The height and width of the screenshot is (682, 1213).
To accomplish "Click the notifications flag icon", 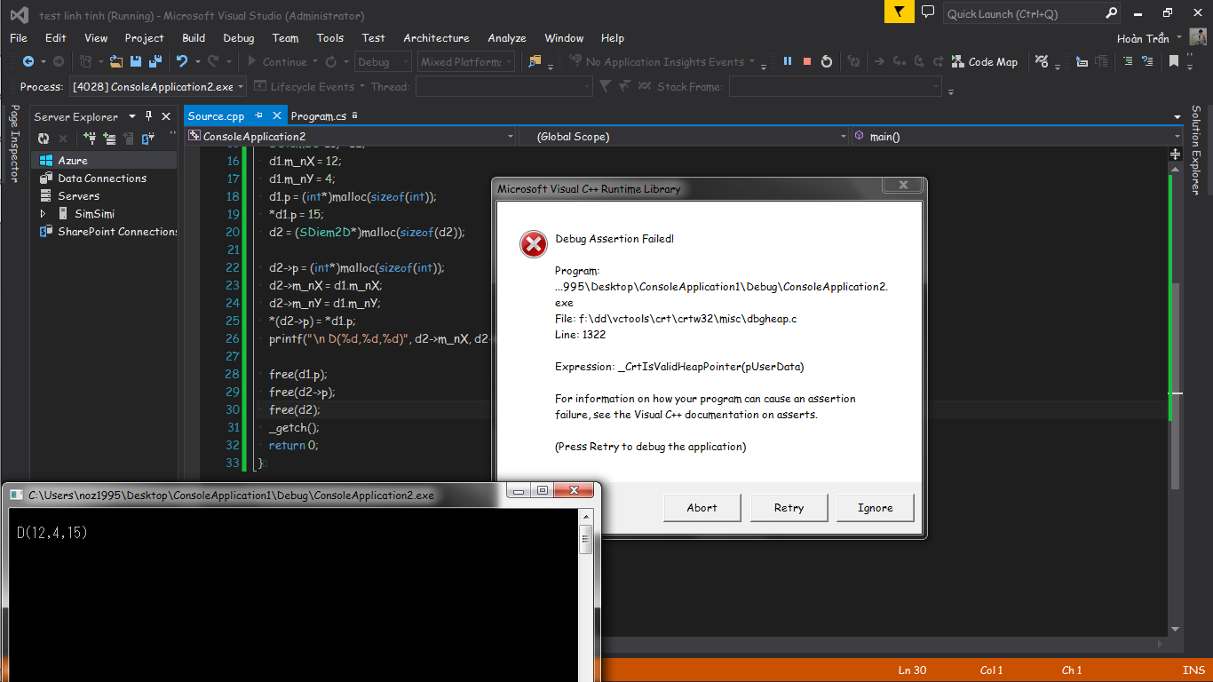I will 900,12.
